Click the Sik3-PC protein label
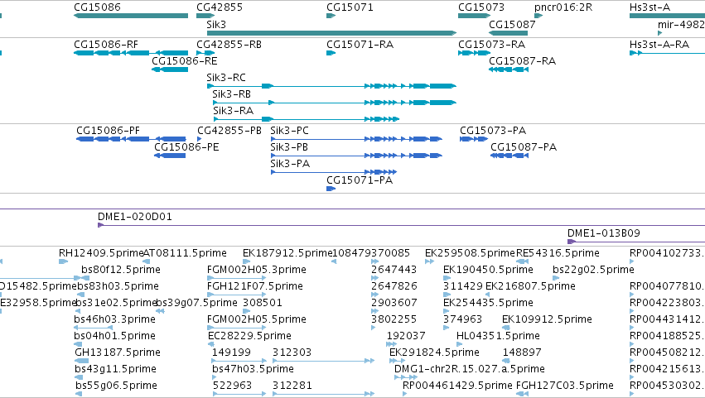Image resolution: width=705 pixels, height=398 pixels. 290,131
